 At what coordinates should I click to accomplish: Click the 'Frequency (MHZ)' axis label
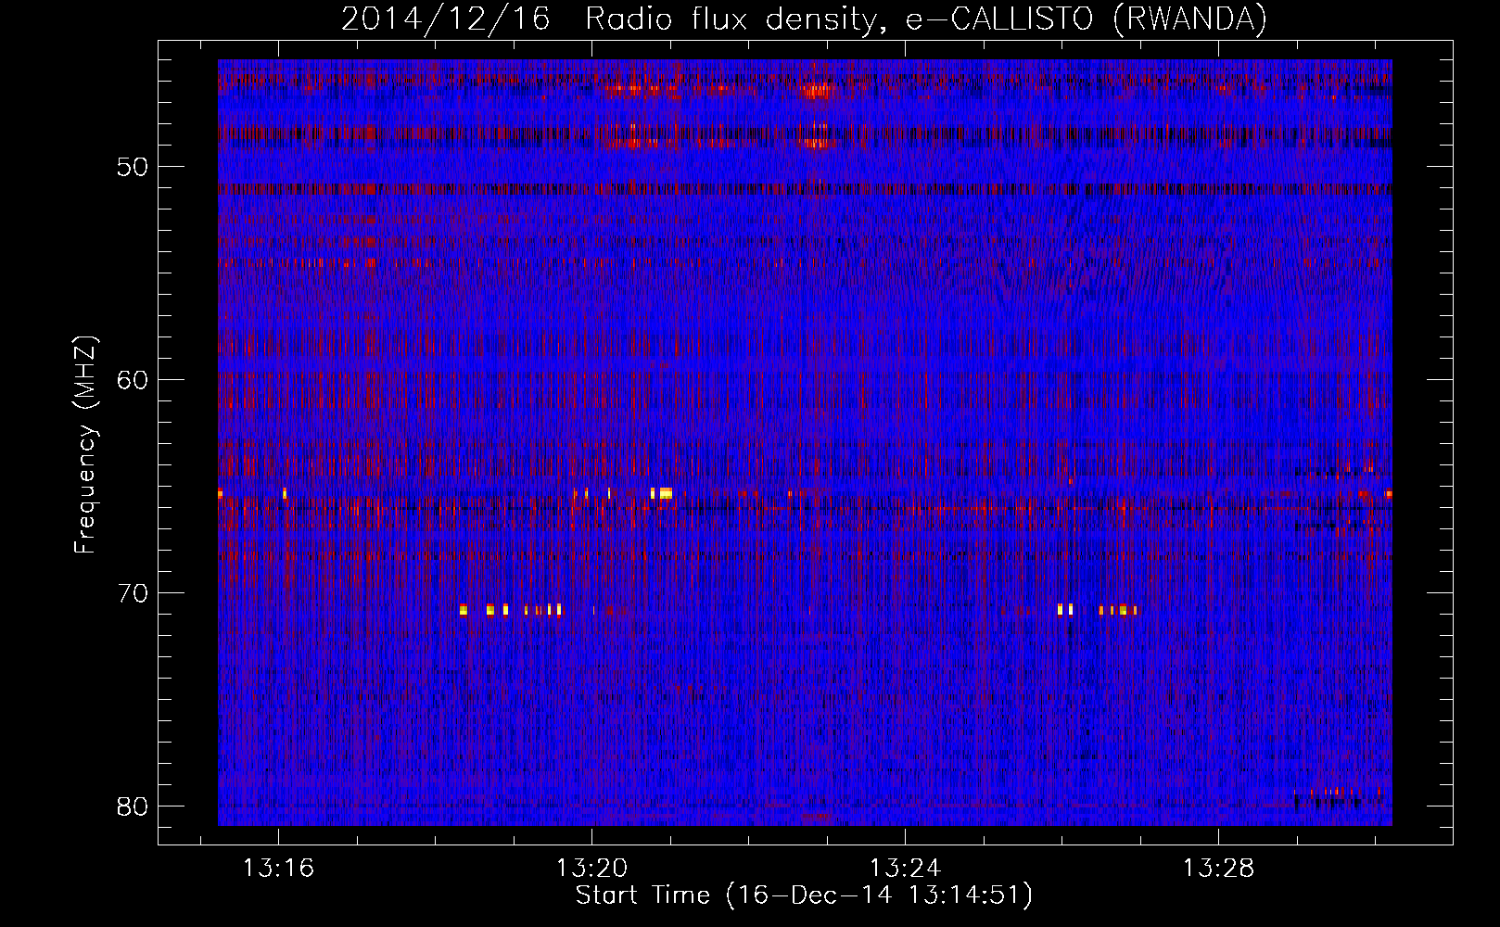click(x=85, y=445)
